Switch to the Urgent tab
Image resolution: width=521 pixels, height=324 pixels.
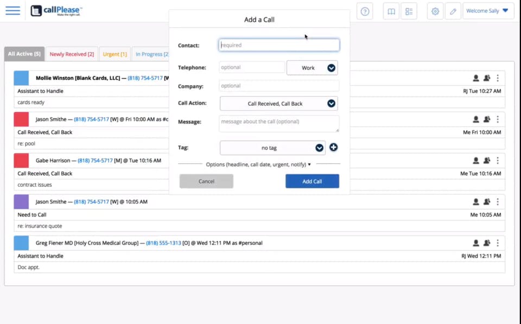pyautogui.click(x=115, y=54)
